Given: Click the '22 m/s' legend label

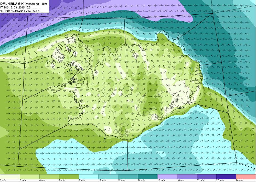Looking at the screenshot, I should (220, 180).
